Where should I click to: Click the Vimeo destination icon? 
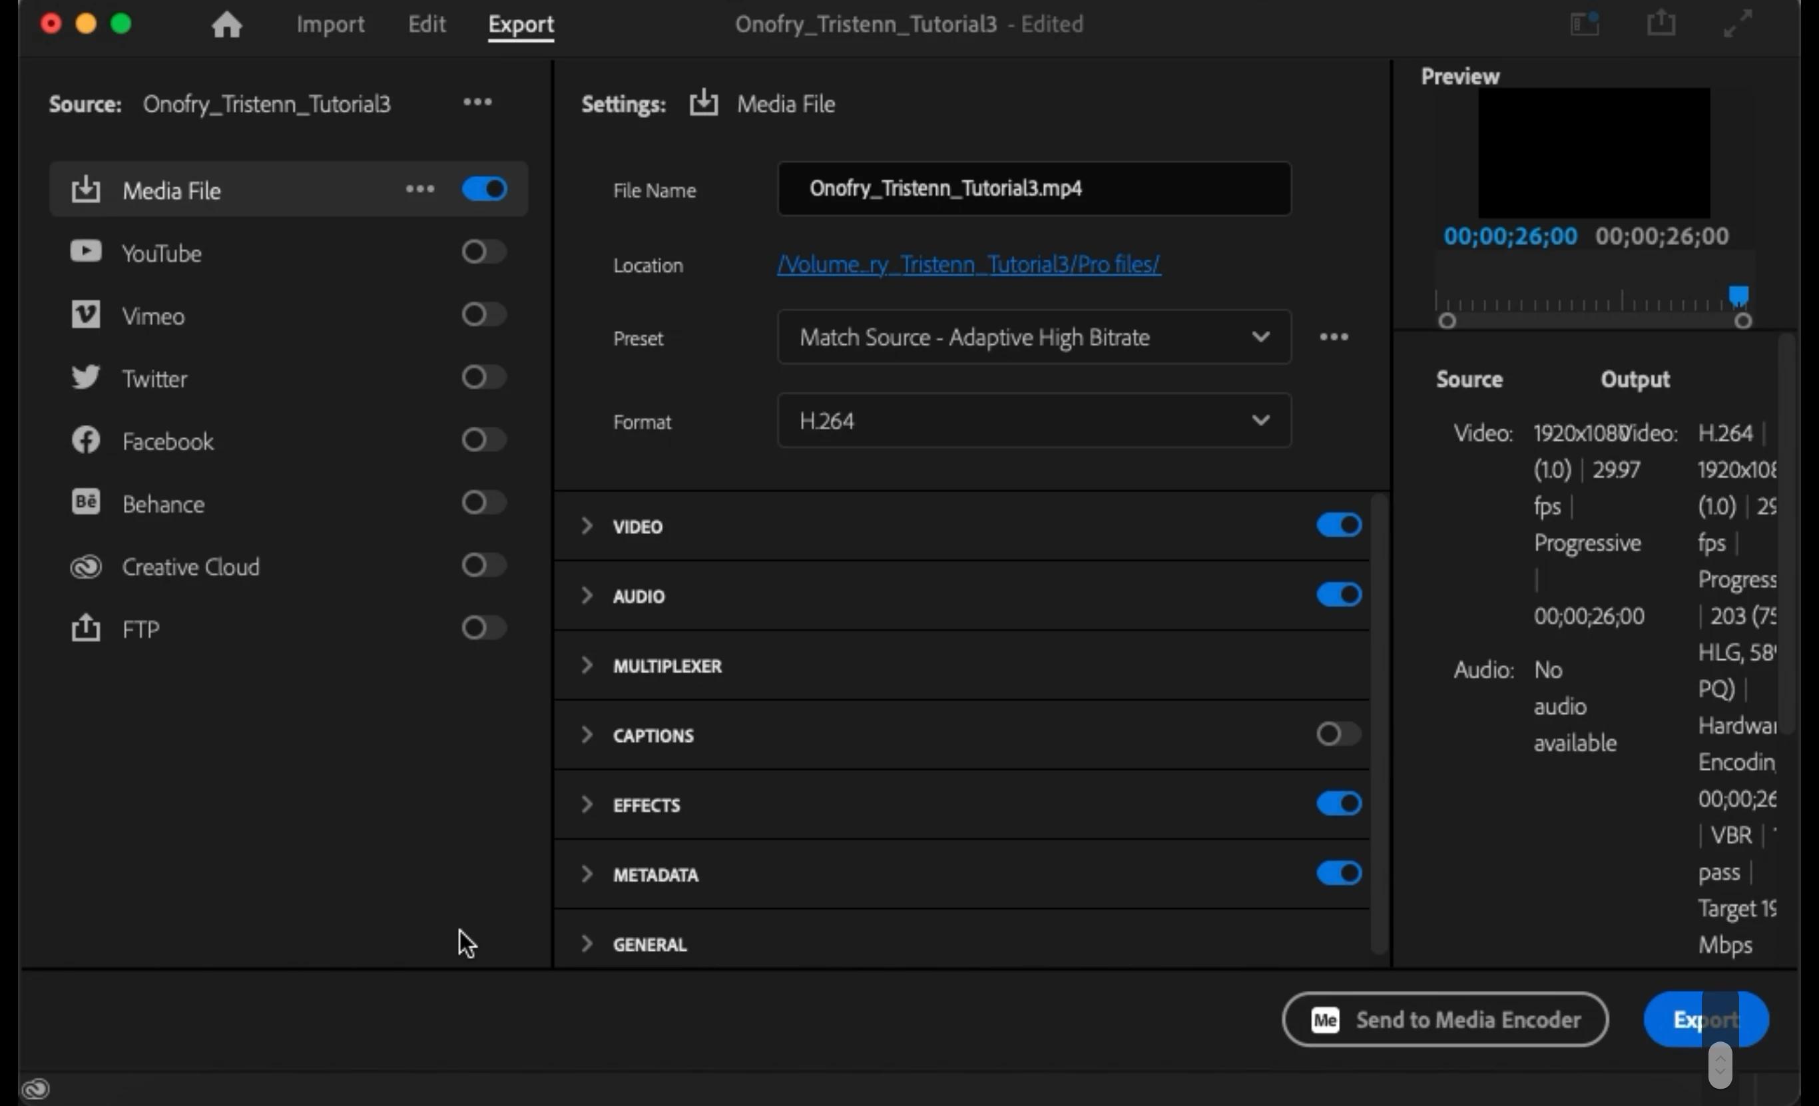[x=86, y=314]
